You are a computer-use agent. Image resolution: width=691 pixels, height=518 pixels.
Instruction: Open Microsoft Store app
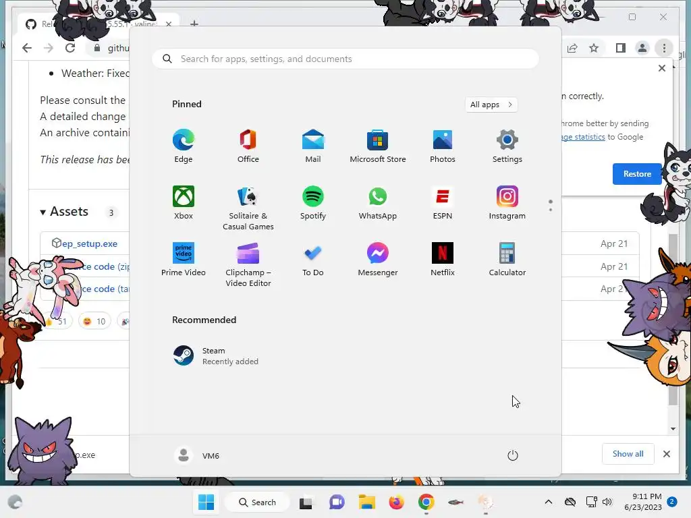click(x=378, y=146)
